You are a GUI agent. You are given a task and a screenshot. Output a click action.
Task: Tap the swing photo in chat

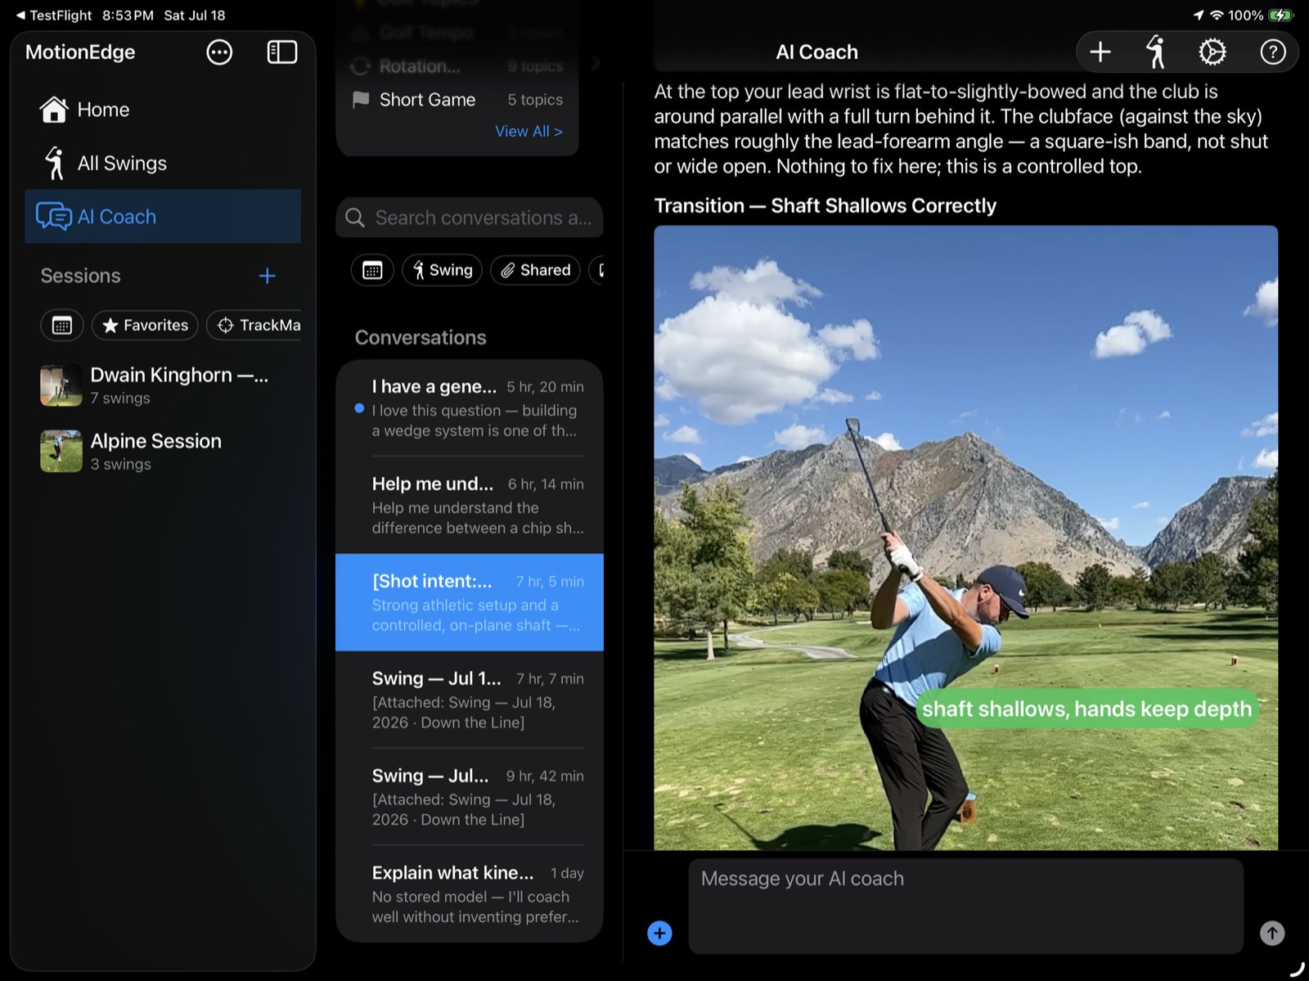965,538
